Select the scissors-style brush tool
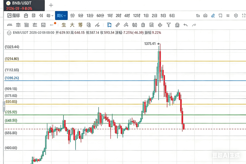The height and width of the screenshot is (164, 246). [97, 25]
